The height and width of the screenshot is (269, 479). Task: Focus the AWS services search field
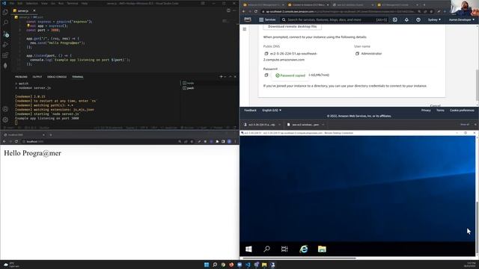(x=334, y=19)
